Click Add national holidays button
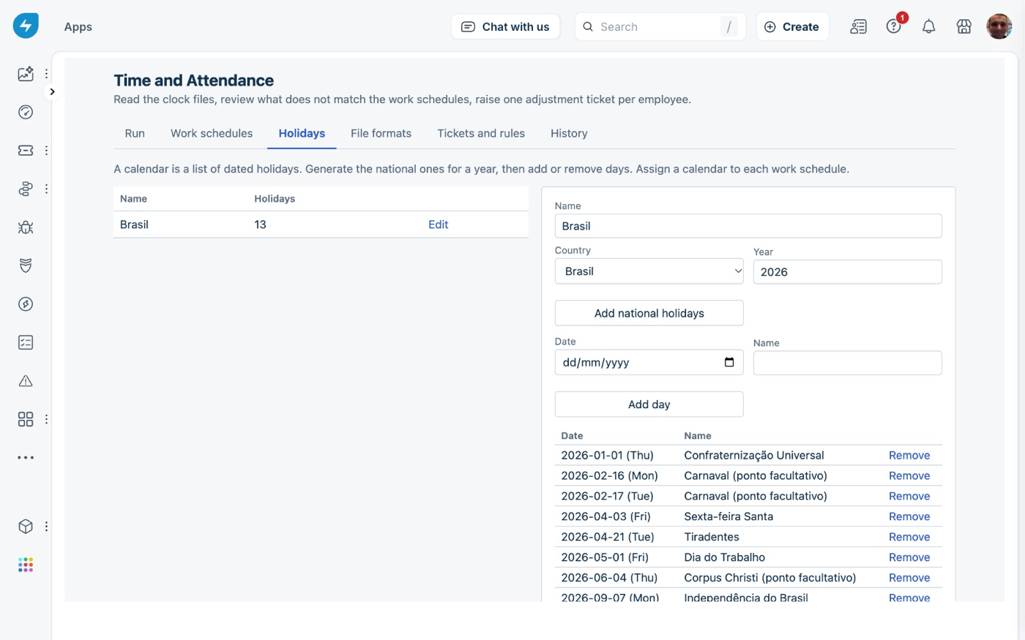The width and height of the screenshot is (1025, 640). (x=649, y=313)
